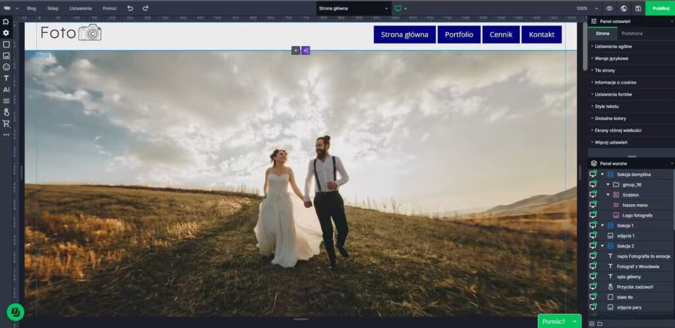The height and width of the screenshot is (328, 675).
Task: Toggle device visibility for Sekcja 1 layer
Action: 593,225
